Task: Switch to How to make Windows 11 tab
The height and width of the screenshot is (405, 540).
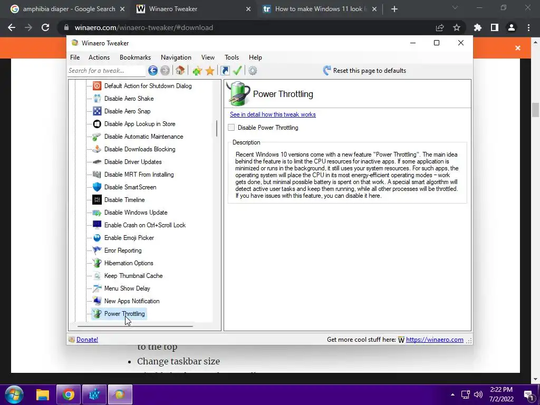Action: coord(320,9)
